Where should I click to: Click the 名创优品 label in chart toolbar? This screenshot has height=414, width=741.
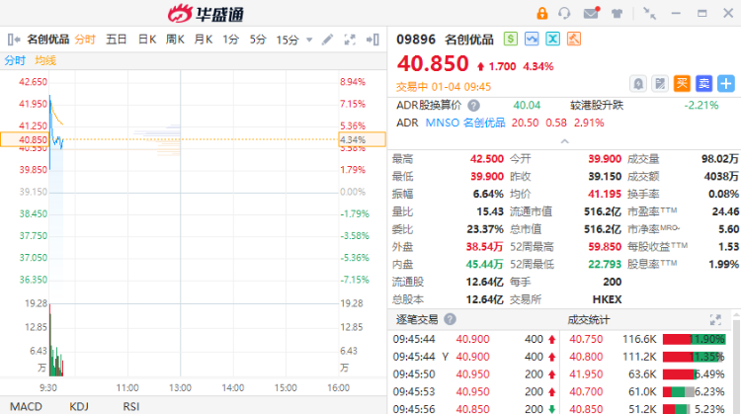[x=48, y=40]
